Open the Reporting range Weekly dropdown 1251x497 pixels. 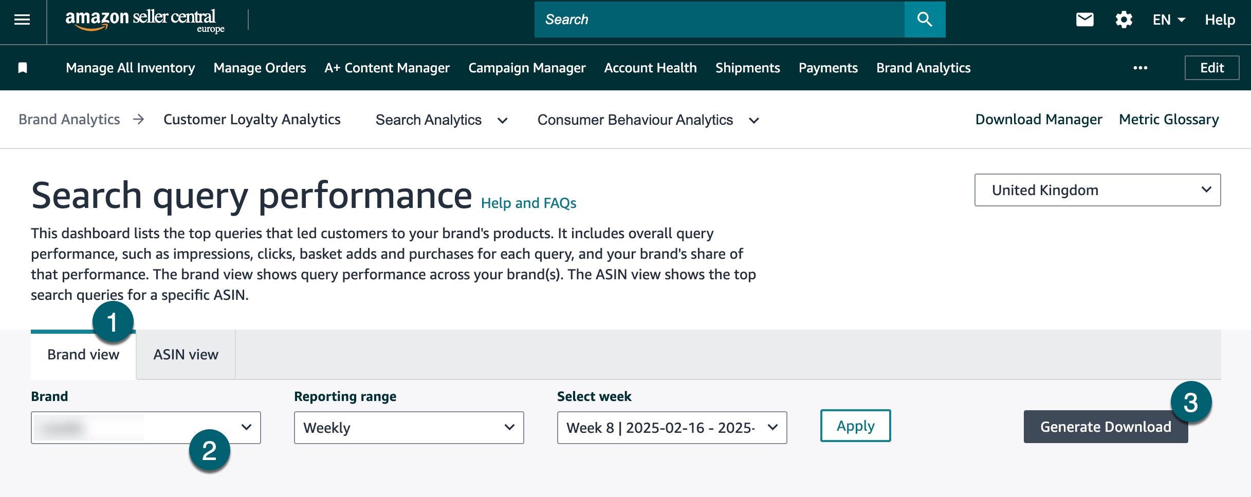click(x=409, y=427)
